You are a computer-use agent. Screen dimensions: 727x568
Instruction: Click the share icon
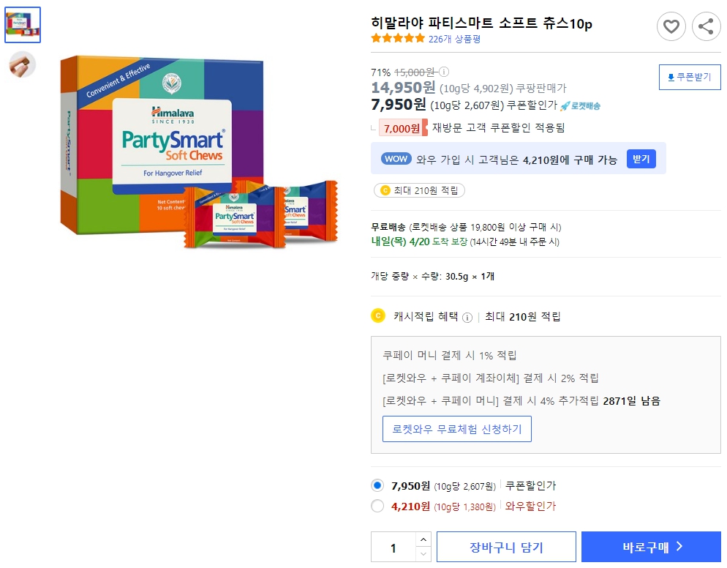[705, 26]
